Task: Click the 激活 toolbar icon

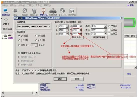Action: (x=16, y=12)
